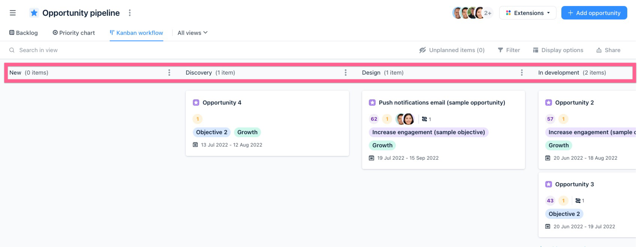Open the New column options menu
Viewport: 637px width, 247px height.
[x=169, y=73]
